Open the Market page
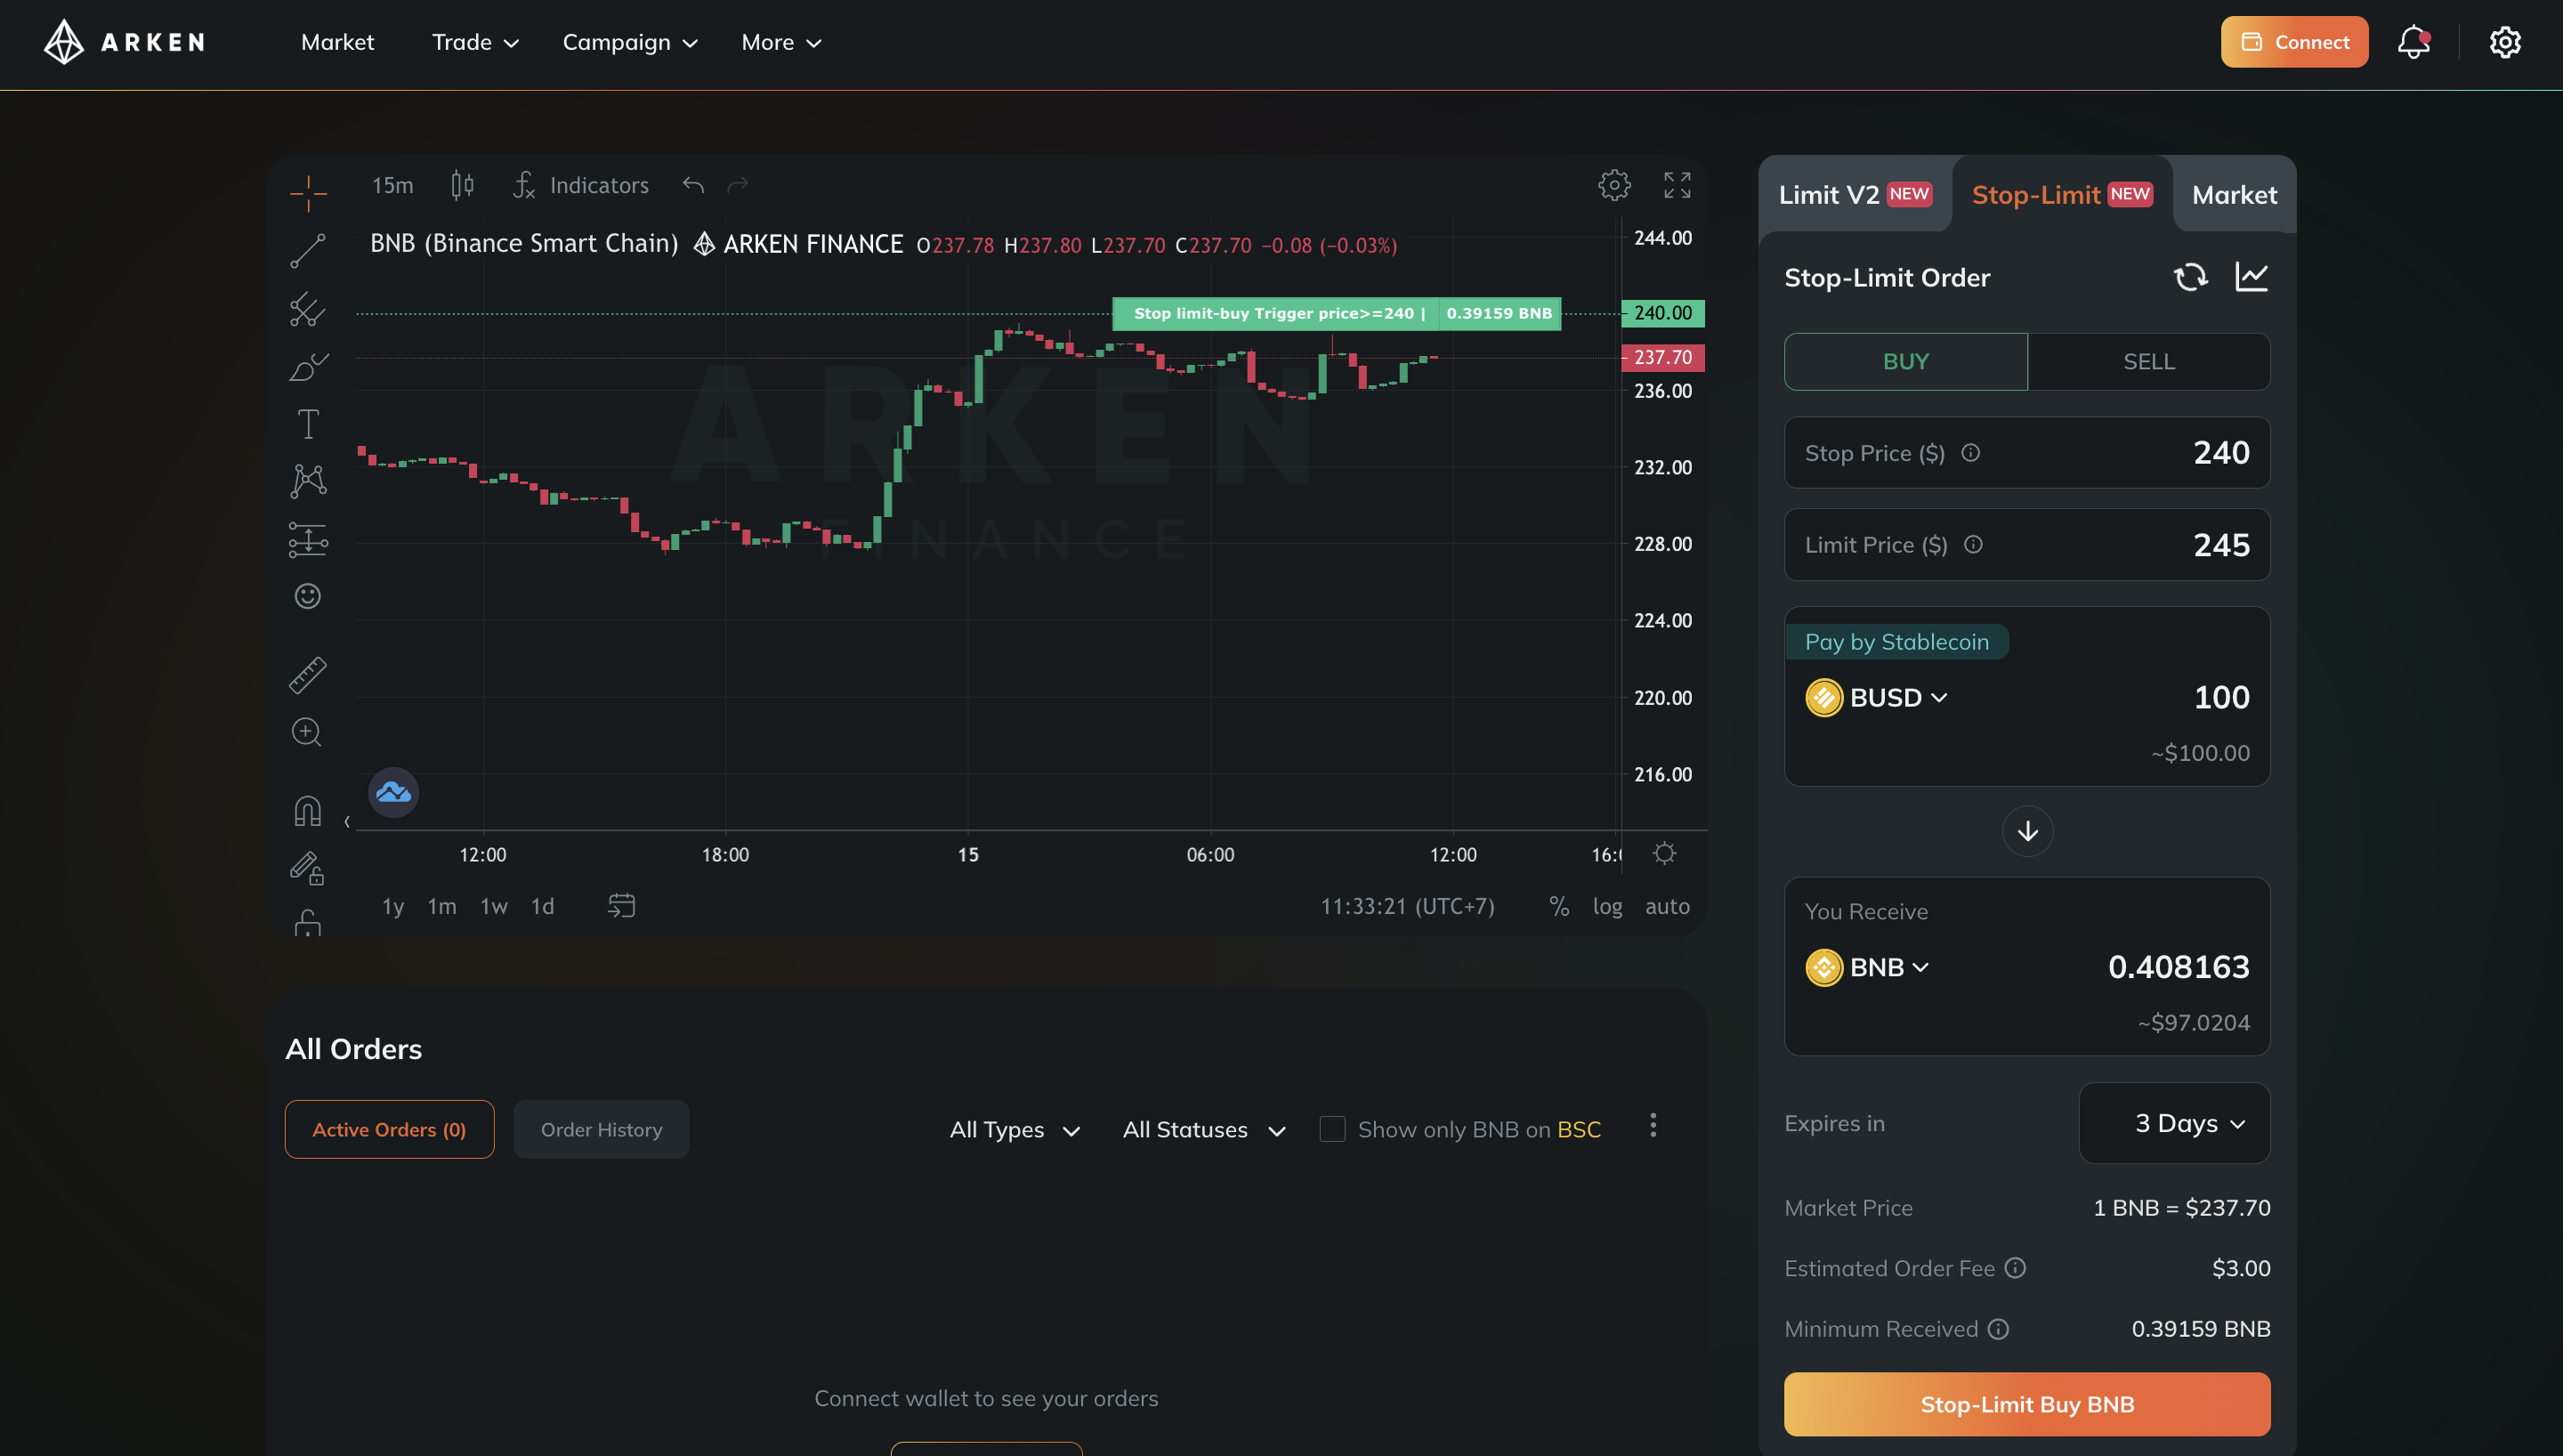 338,42
